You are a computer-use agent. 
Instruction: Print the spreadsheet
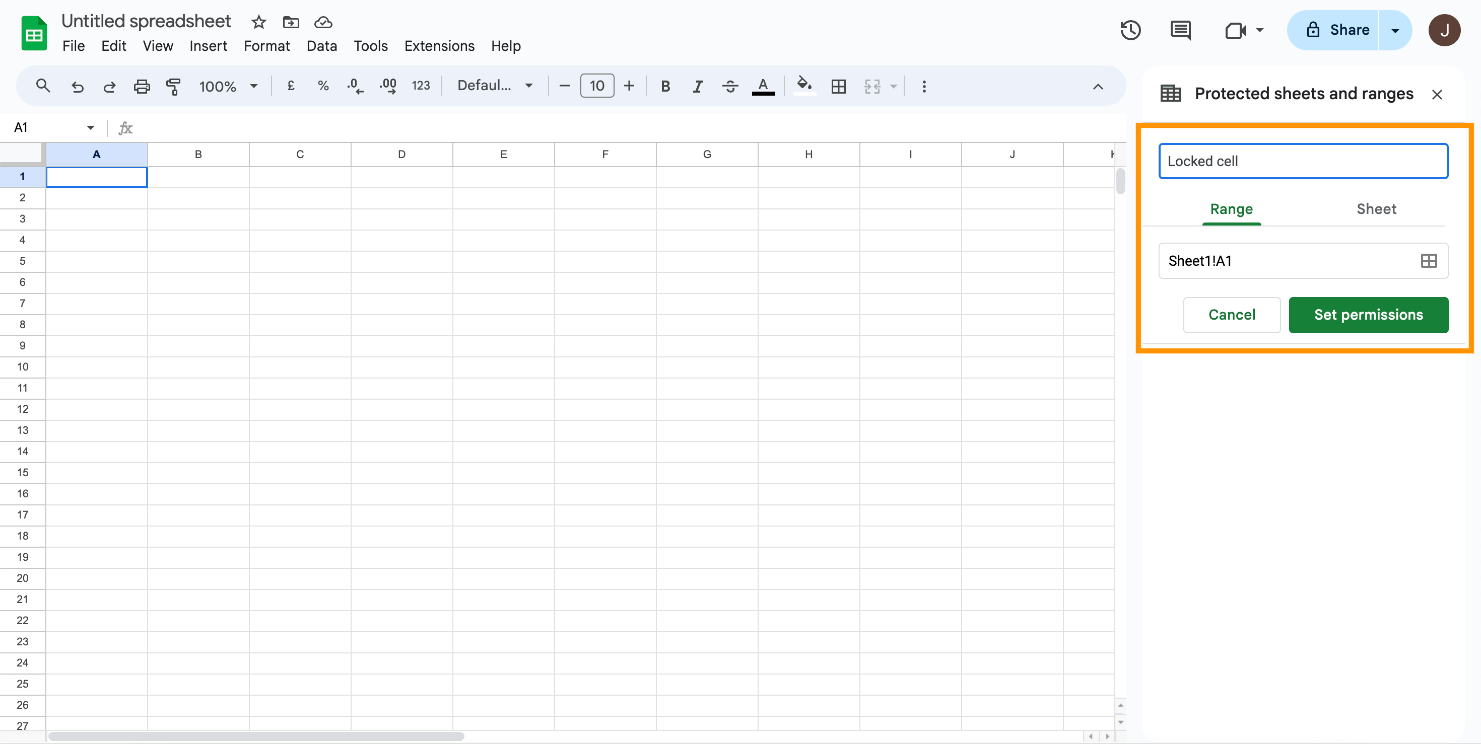[x=142, y=86]
